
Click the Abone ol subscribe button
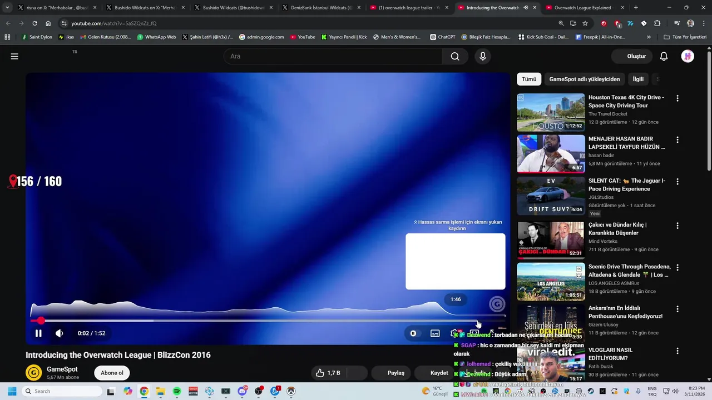click(112, 373)
